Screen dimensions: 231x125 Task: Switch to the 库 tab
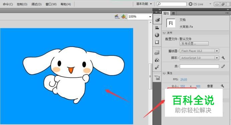pos(173,13)
